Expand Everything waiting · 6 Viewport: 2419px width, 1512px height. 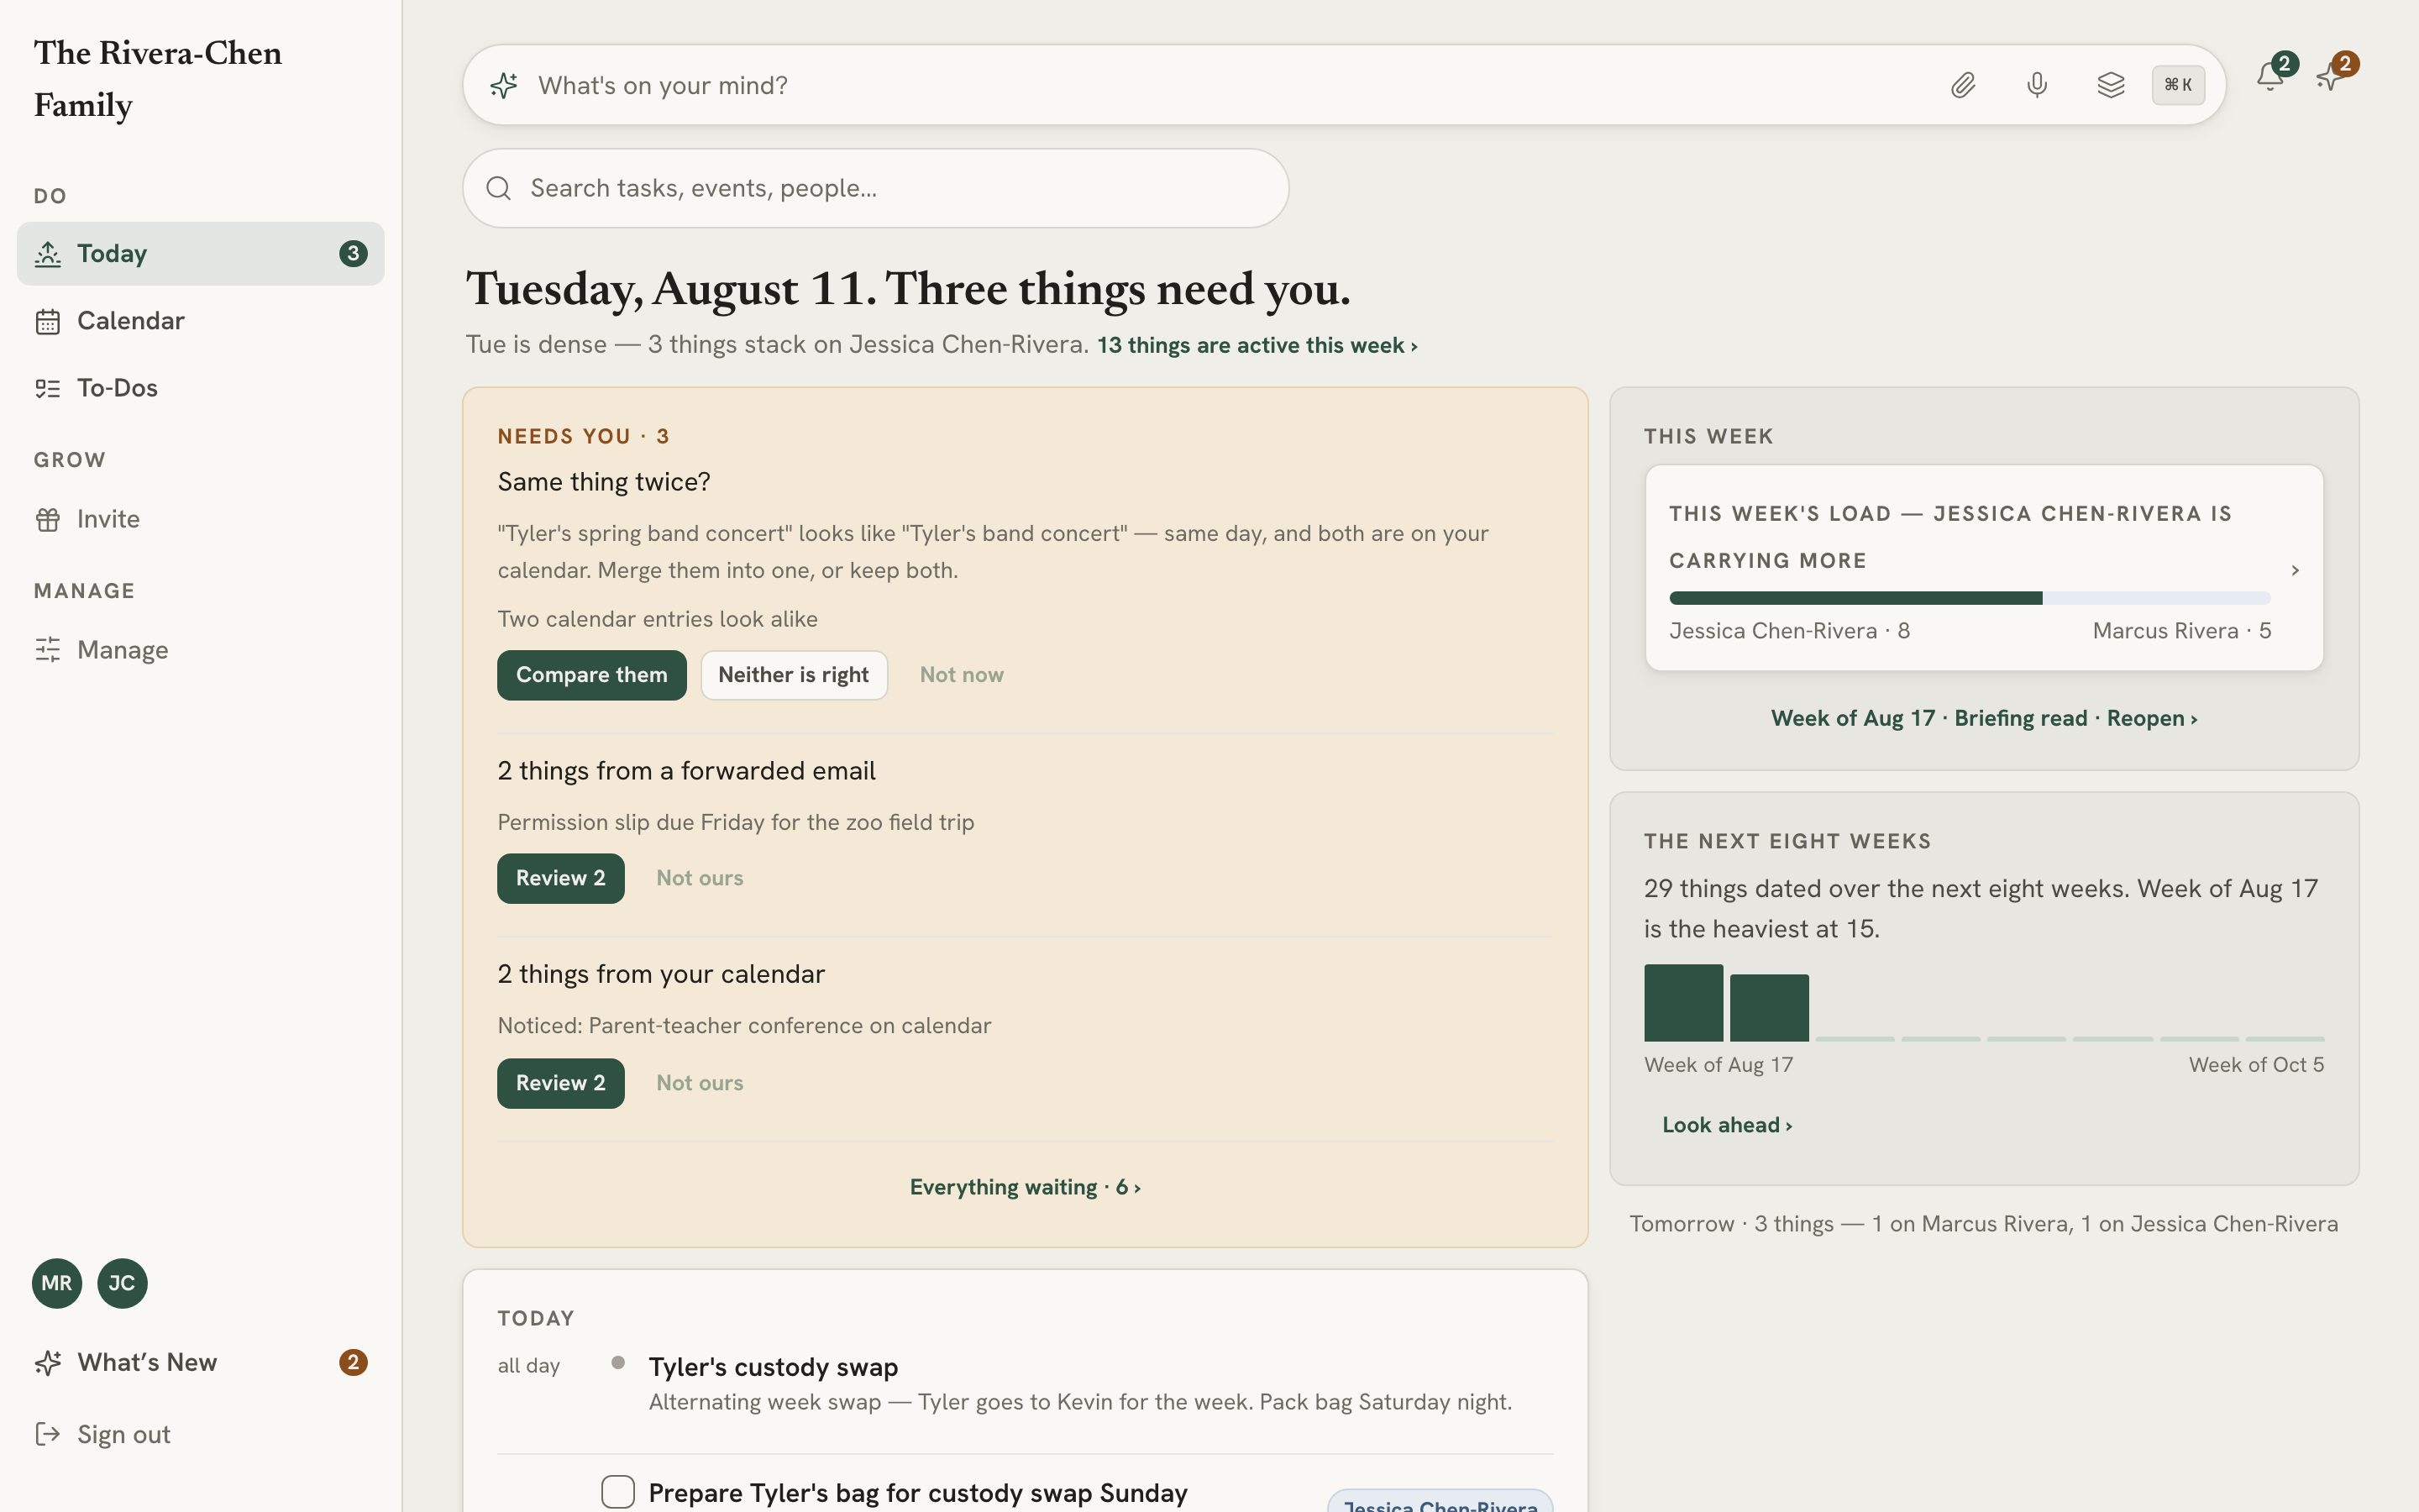coord(1025,1187)
